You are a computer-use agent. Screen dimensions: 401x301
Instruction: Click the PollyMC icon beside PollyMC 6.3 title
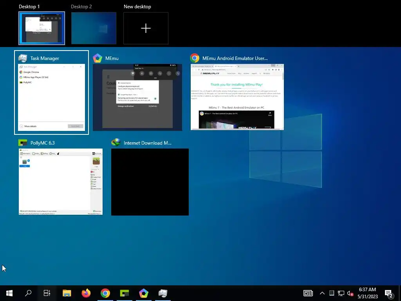point(23,143)
